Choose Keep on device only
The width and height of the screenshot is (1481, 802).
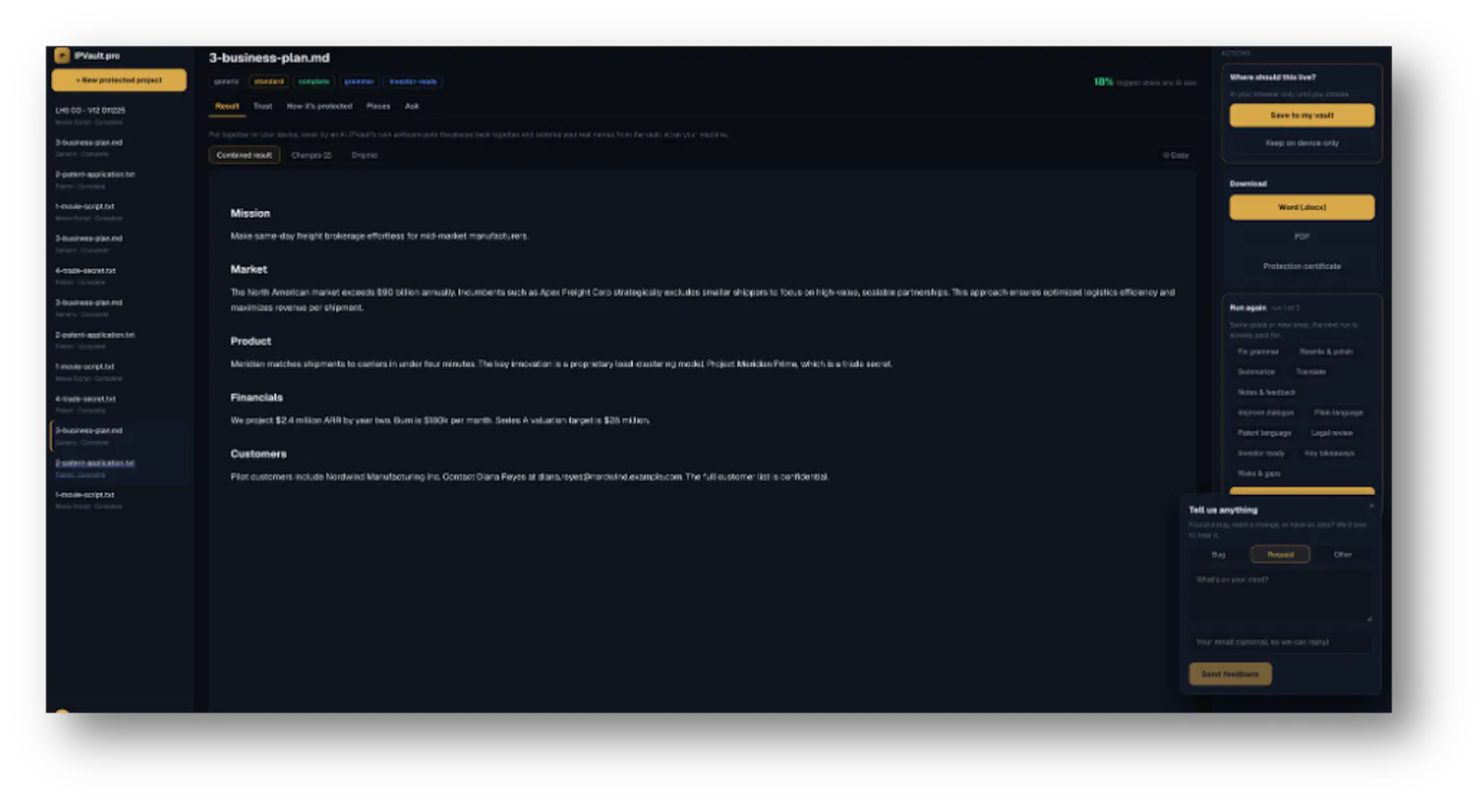click(1301, 143)
